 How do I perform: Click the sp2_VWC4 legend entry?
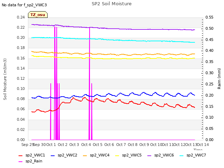click(96, 155)
